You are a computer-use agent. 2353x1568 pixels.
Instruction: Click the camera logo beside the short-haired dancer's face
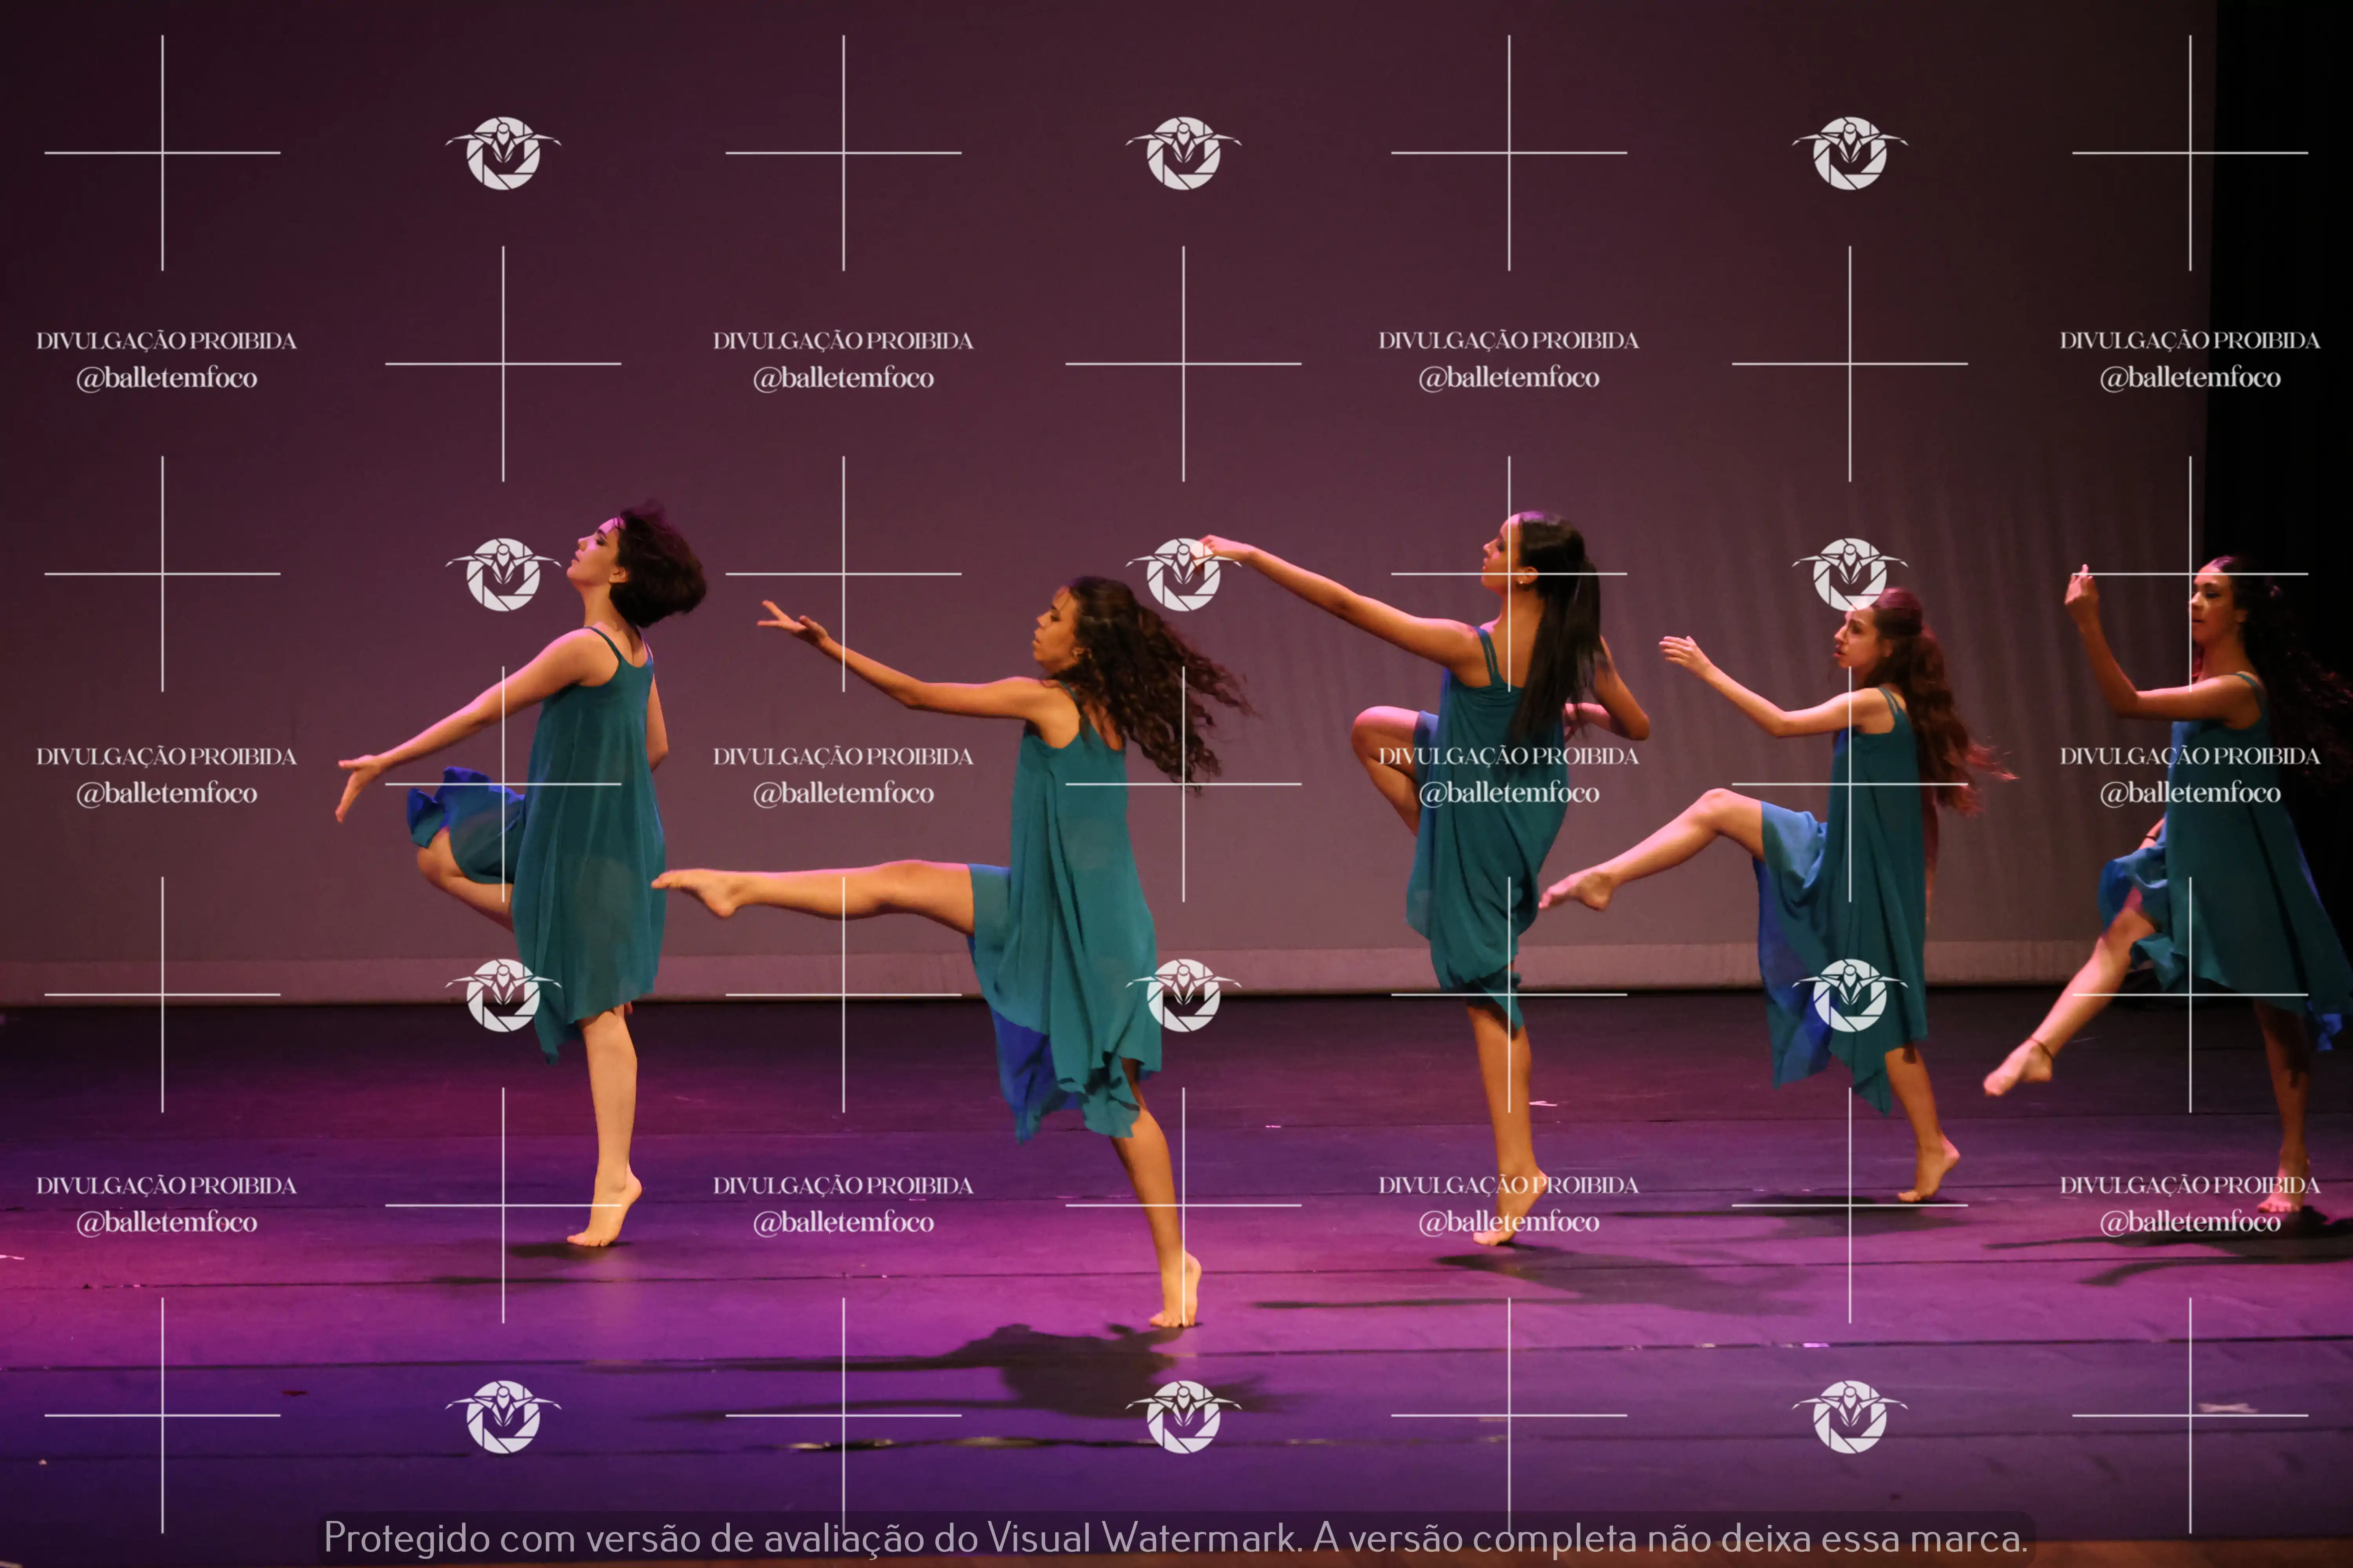click(503, 574)
